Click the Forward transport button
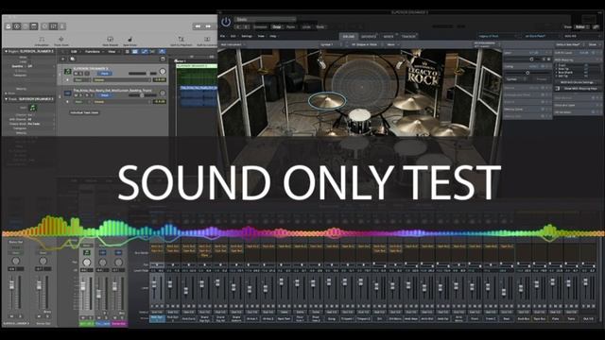 pos(208,26)
